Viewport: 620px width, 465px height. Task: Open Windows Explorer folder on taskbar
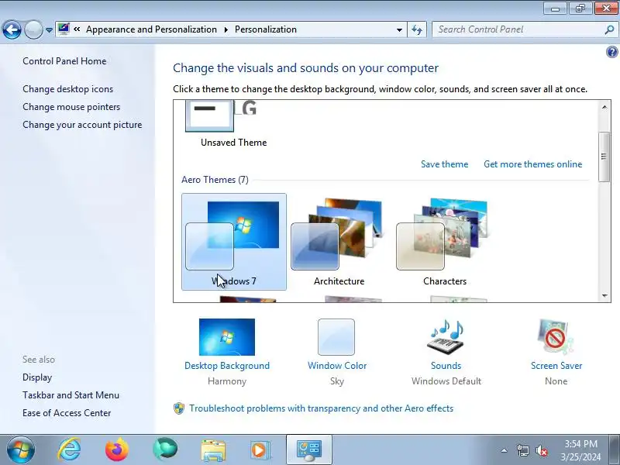pyautogui.click(x=213, y=450)
